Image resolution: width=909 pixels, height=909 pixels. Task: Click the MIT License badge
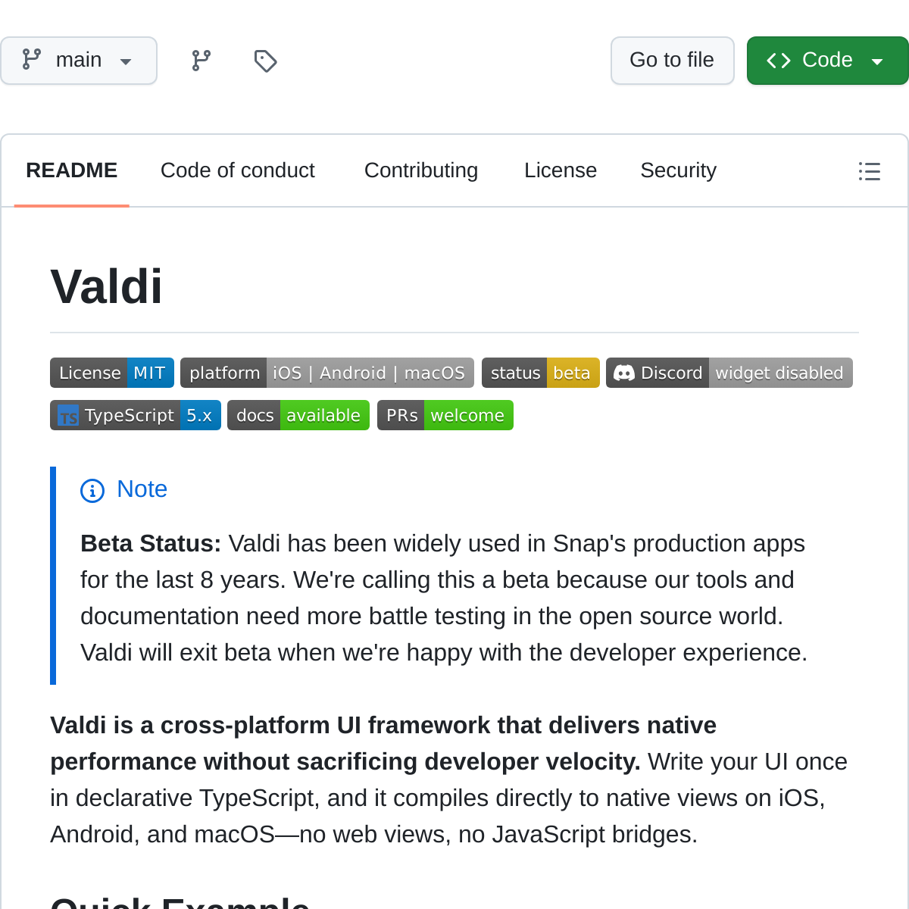pyautogui.click(x=111, y=373)
